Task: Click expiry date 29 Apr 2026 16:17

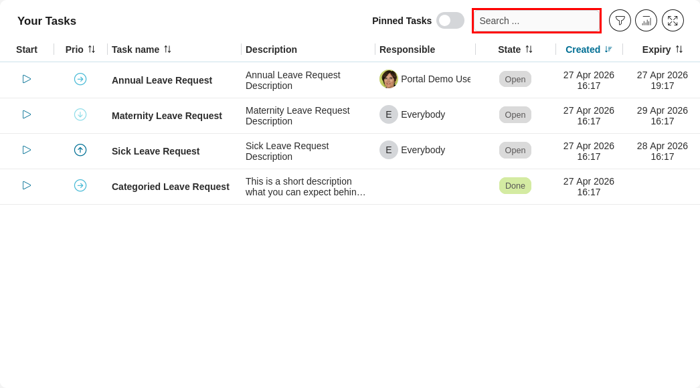Action: pyautogui.click(x=663, y=116)
